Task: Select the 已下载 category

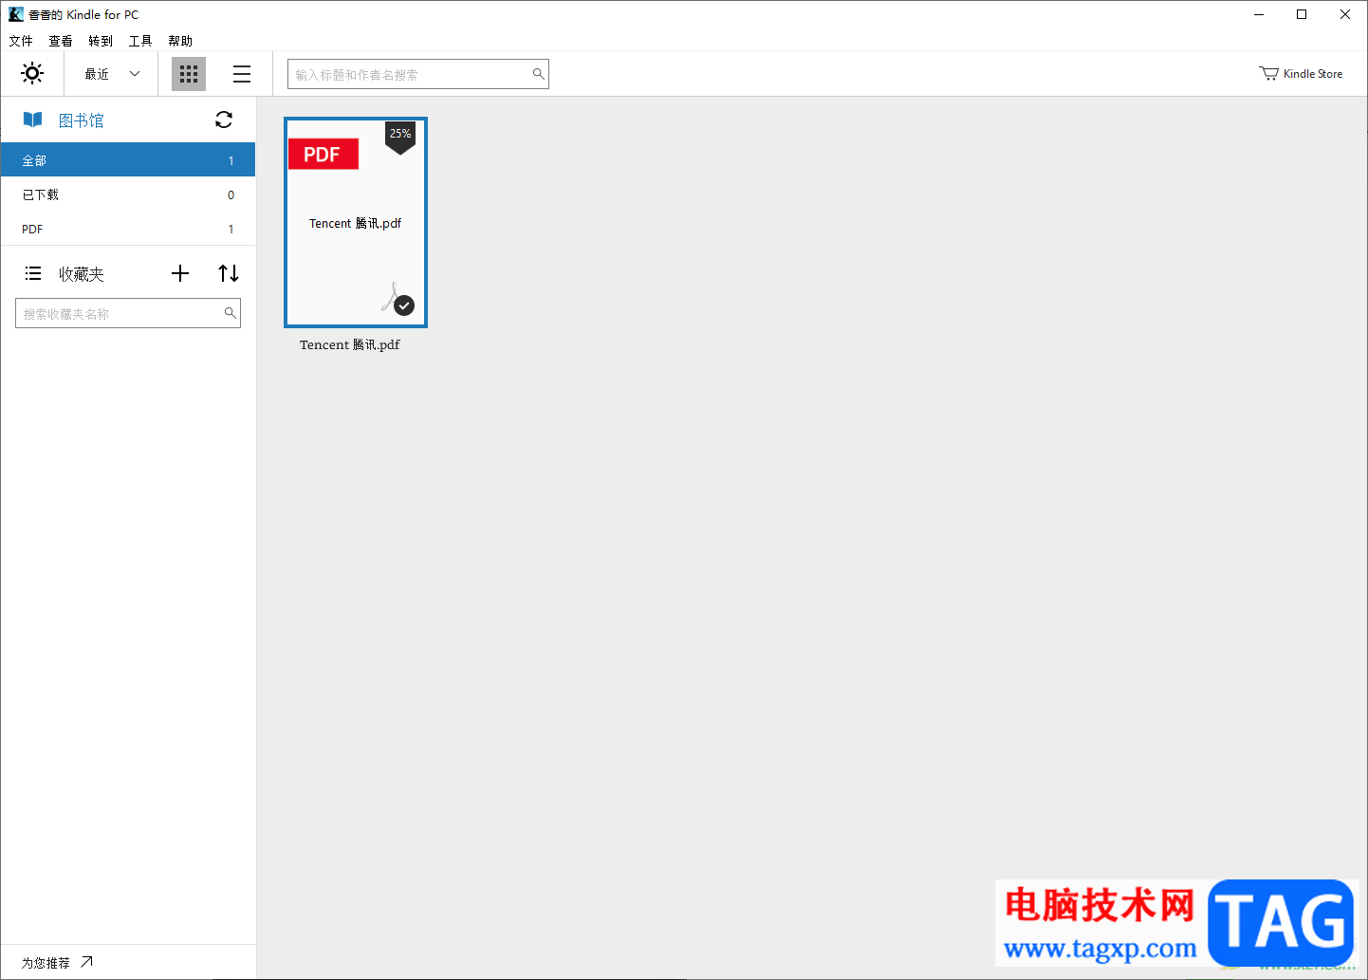Action: pyautogui.click(x=128, y=194)
